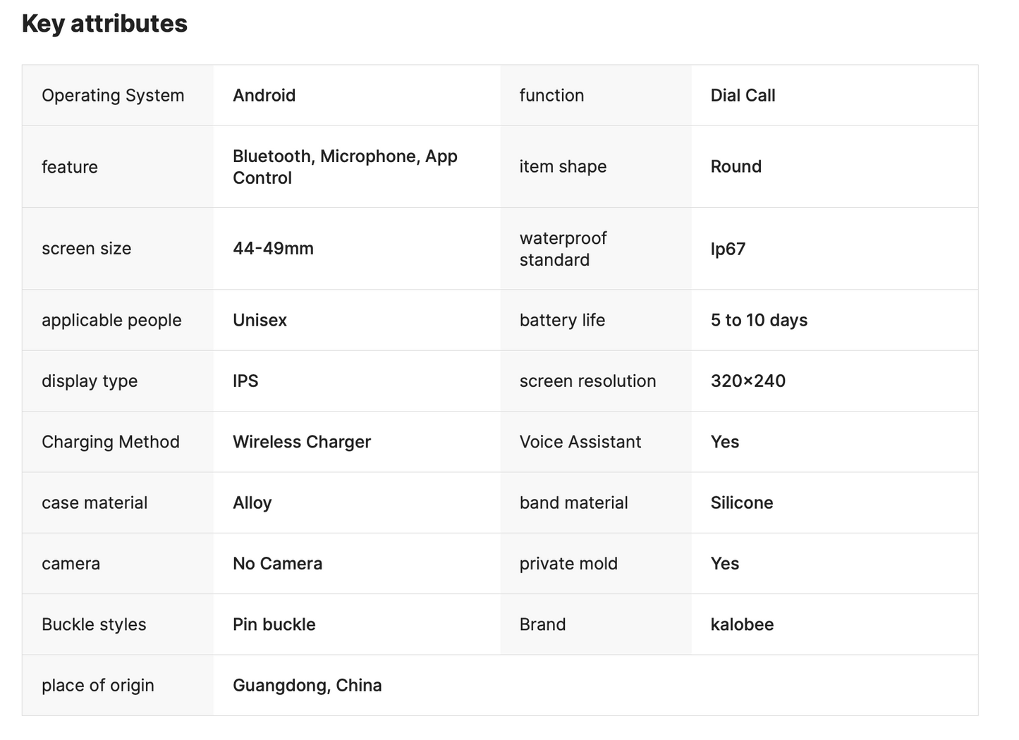Click the Android value
The height and width of the screenshot is (740, 1019).
[264, 96]
